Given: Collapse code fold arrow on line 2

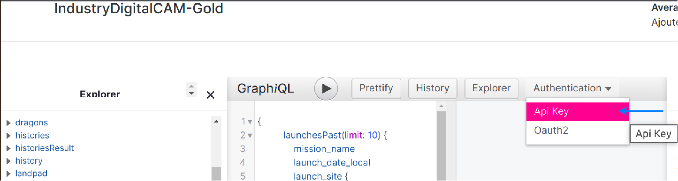Looking at the screenshot, I should tap(250, 136).
